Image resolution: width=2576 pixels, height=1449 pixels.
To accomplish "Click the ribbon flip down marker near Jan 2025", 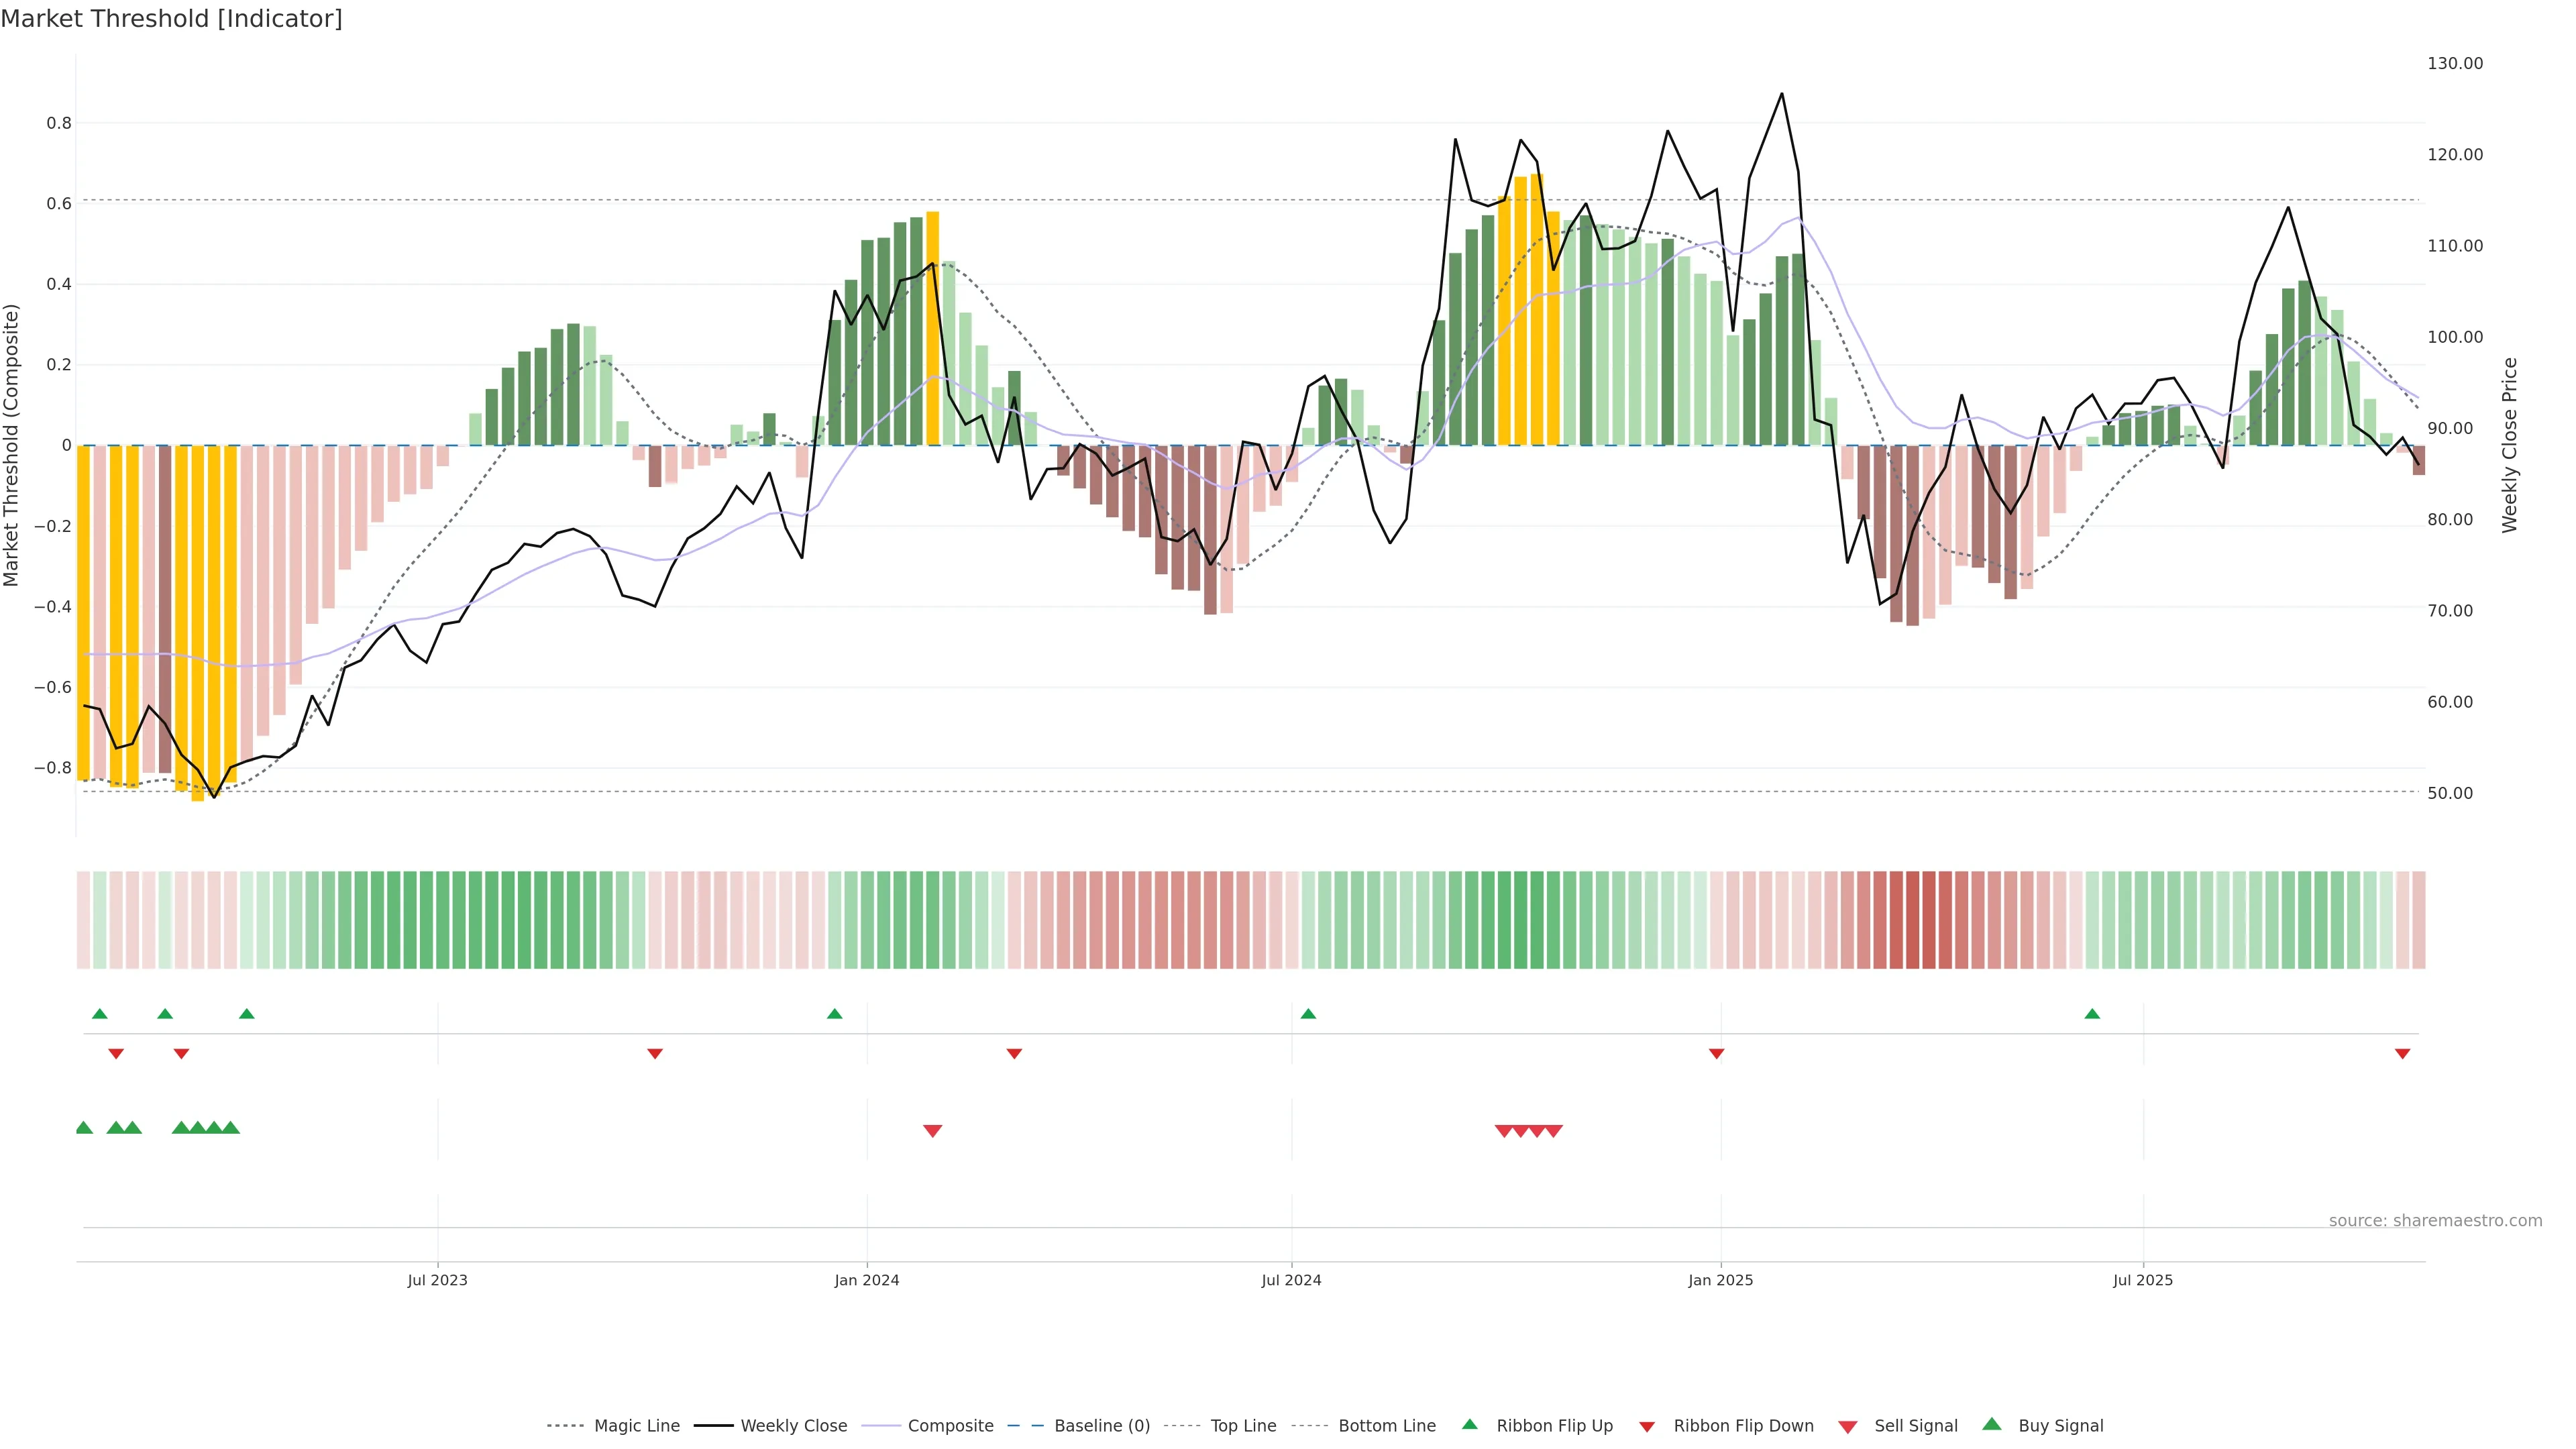I will pyautogui.click(x=1716, y=1053).
